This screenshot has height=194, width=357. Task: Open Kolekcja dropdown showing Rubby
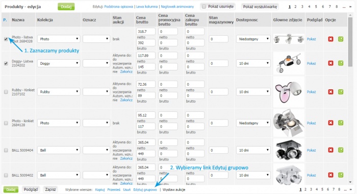(x=59, y=92)
